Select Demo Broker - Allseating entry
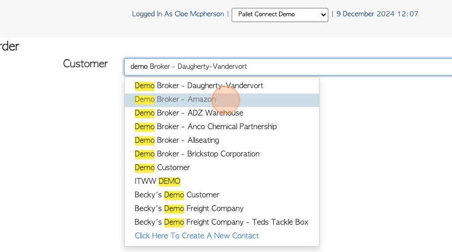This screenshot has height=252, width=452. tap(222, 140)
